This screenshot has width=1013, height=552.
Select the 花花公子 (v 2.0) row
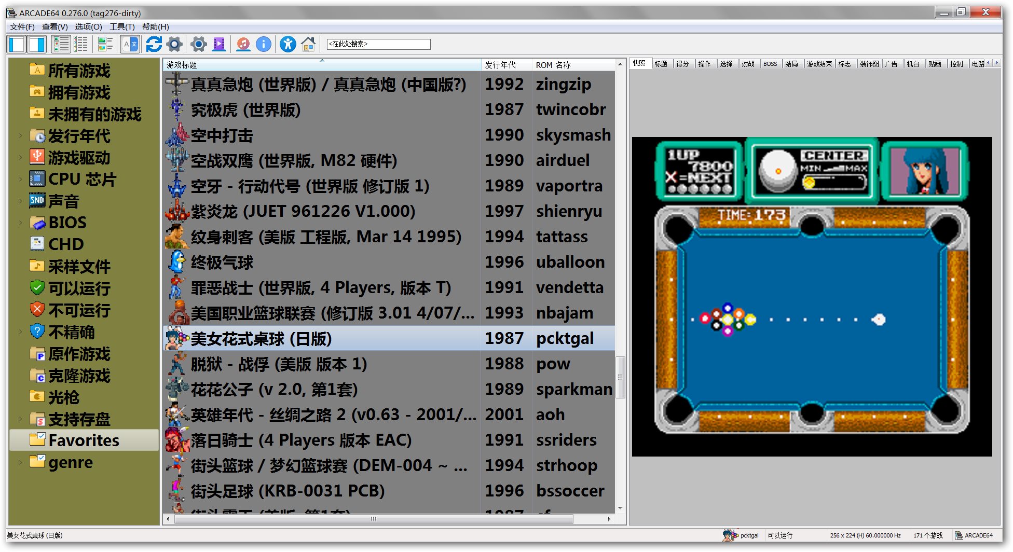click(x=389, y=389)
